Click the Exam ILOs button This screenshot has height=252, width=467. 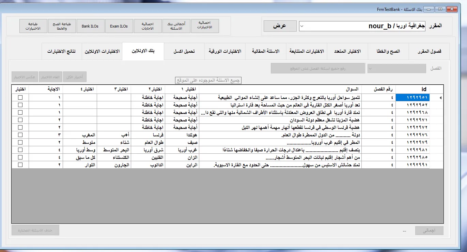pos(119,26)
